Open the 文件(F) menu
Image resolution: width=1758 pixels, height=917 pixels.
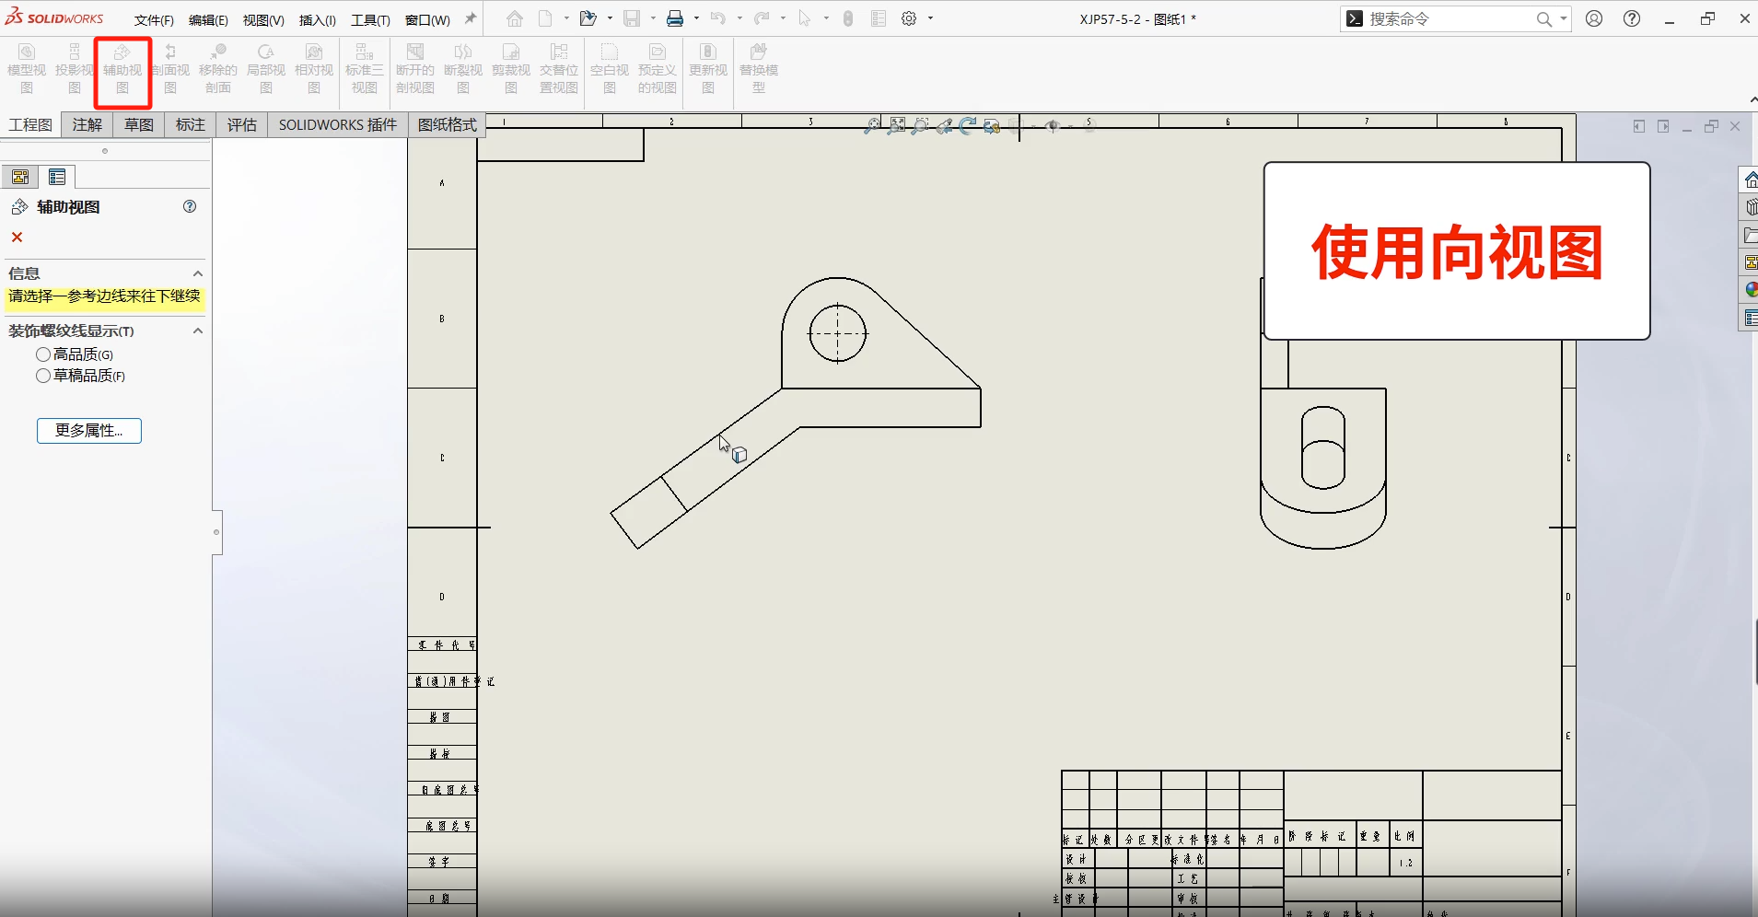click(x=154, y=20)
